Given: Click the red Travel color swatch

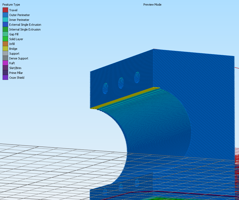Looking at the screenshot, I should [5, 10].
